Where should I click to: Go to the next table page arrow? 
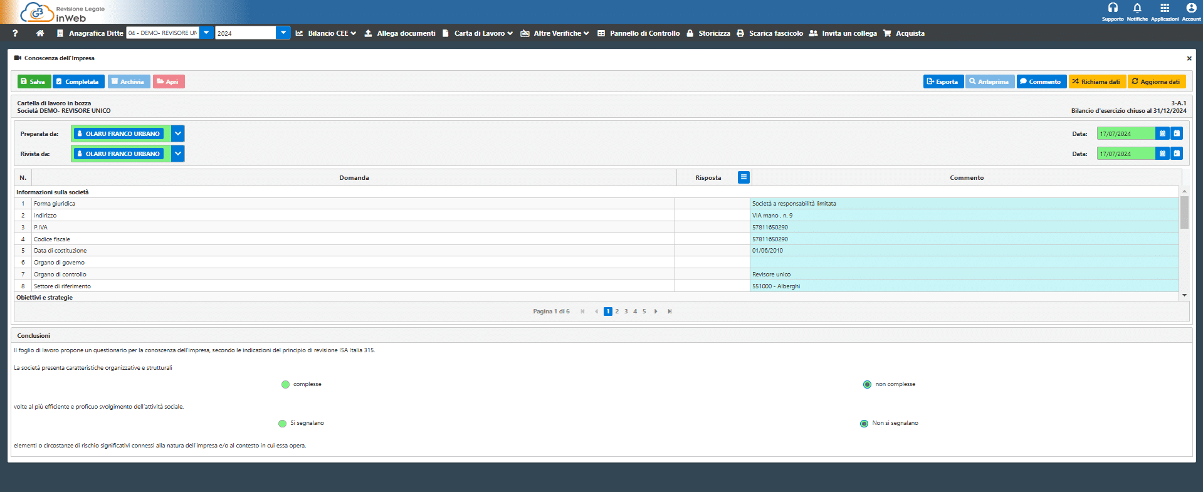(656, 311)
